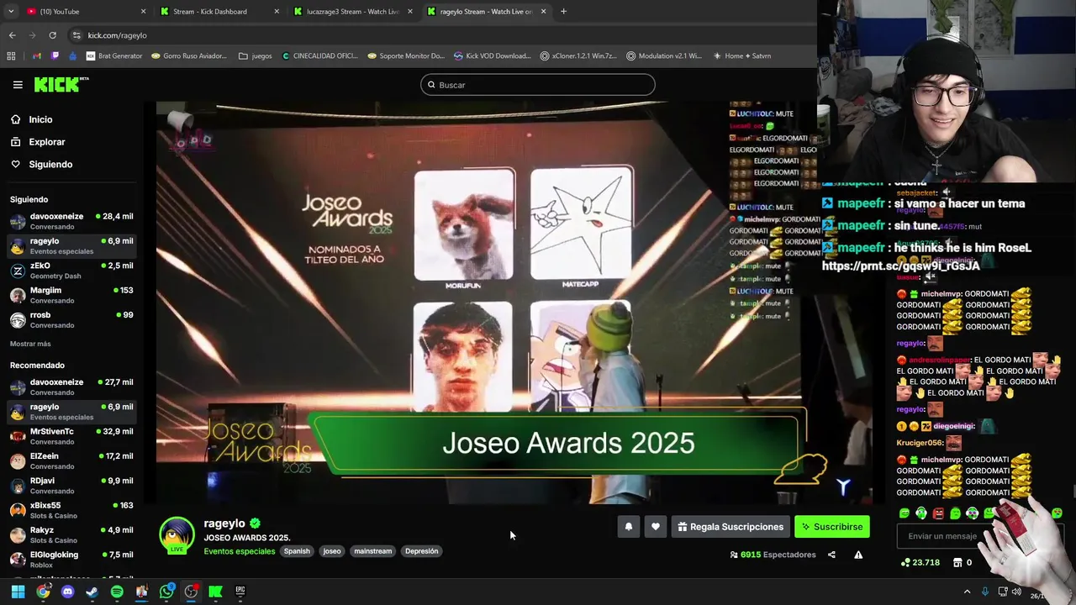The width and height of the screenshot is (1076, 605).
Task: Open Epic Games launcher from taskbar
Action: (x=240, y=592)
